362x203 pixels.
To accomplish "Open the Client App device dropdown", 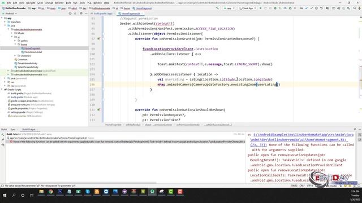I will point(247,8).
